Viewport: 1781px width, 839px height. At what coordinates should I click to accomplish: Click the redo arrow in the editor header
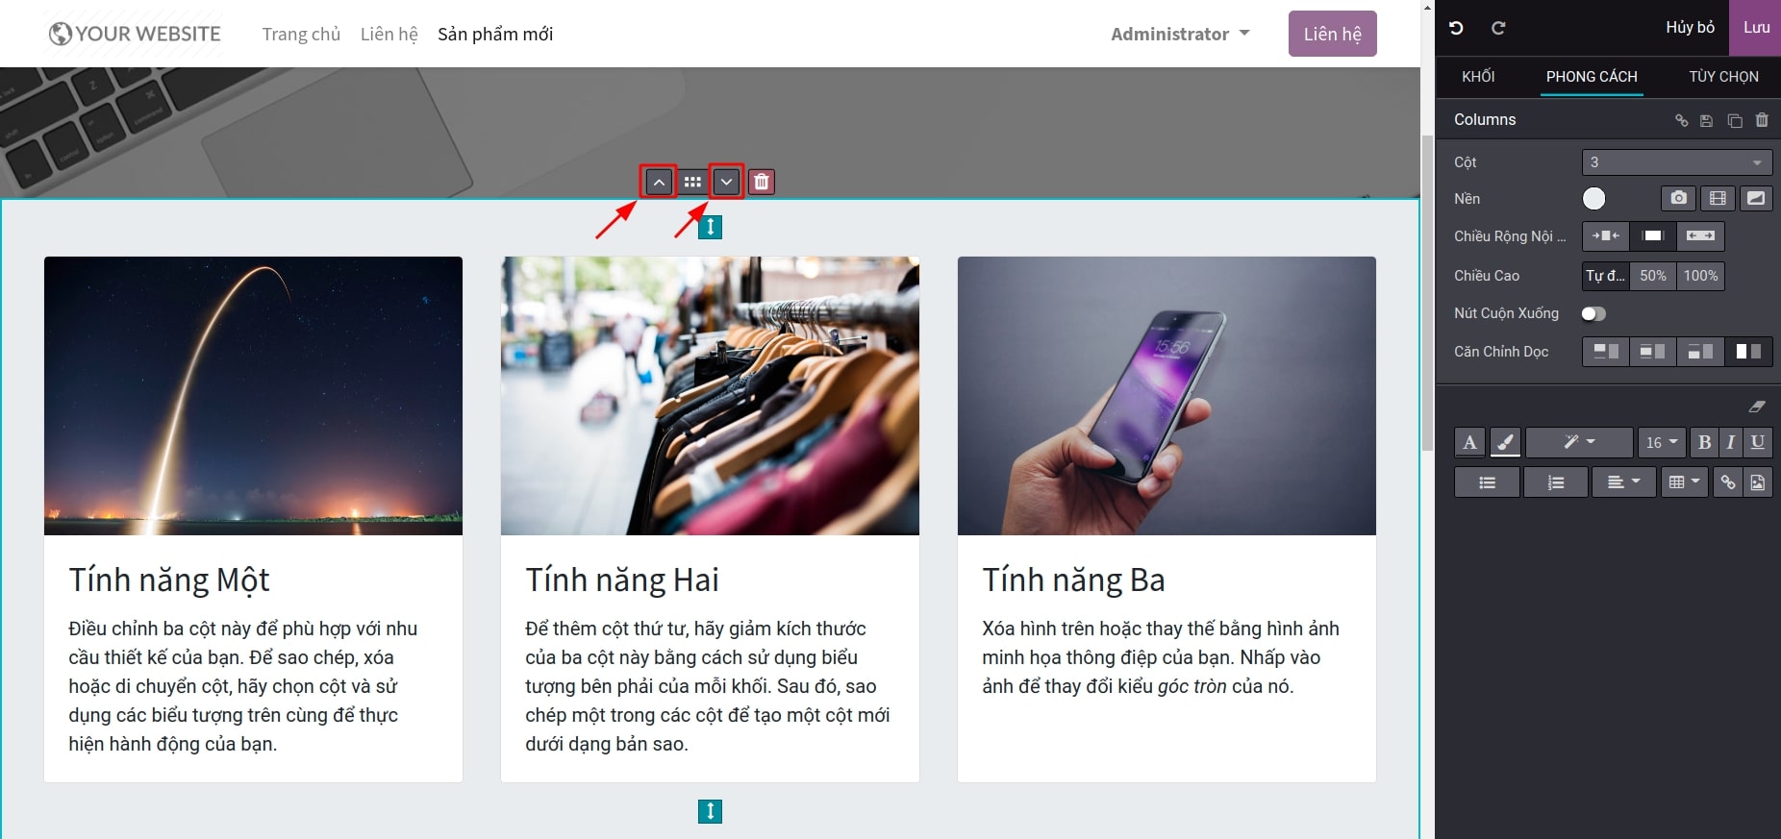pos(1498,28)
